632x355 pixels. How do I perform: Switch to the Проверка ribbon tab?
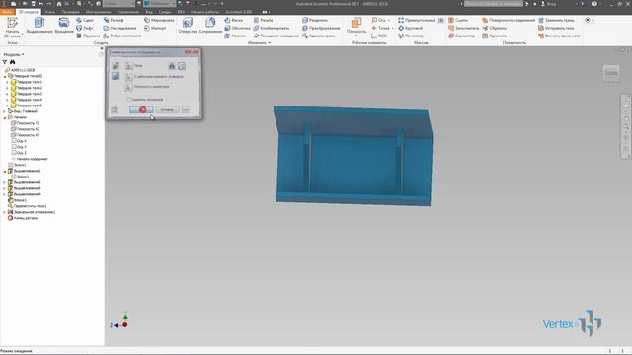pyautogui.click(x=70, y=12)
